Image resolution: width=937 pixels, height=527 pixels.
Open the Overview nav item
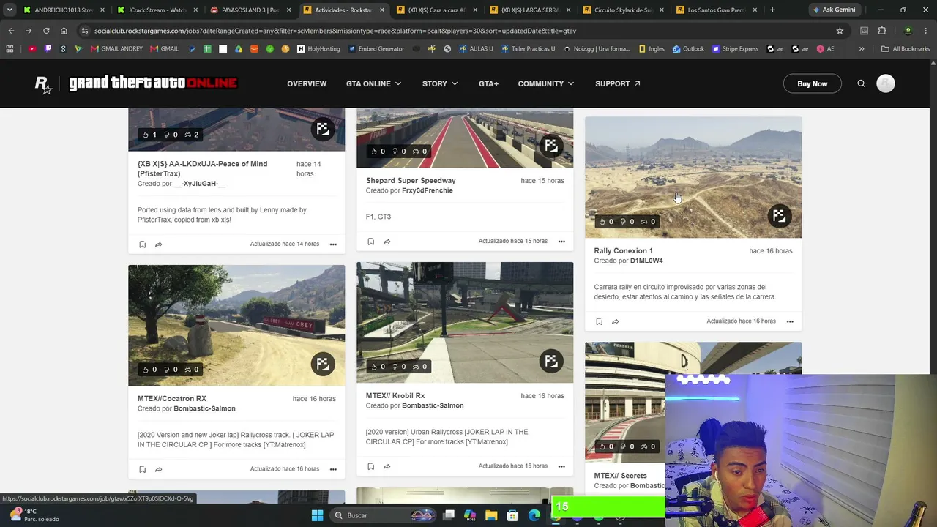point(307,83)
